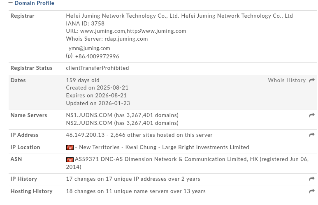Click the registrar email ymn@juming.com
The width and height of the screenshot is (318, 205).
(x=89, y=48)
